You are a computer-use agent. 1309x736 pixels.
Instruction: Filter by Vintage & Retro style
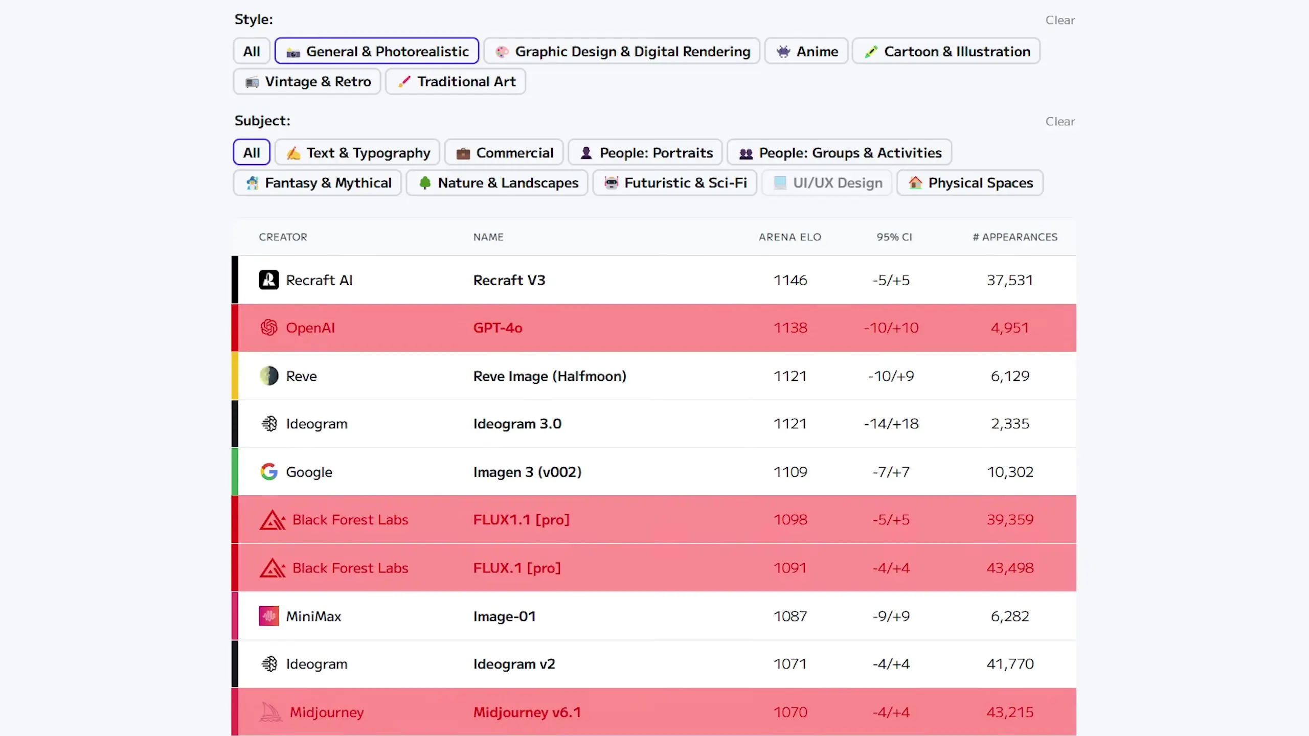307,81
